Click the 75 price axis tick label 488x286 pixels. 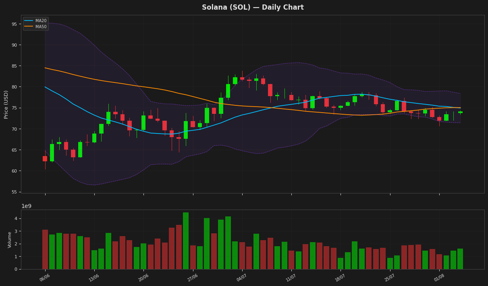tap(14, 108)
